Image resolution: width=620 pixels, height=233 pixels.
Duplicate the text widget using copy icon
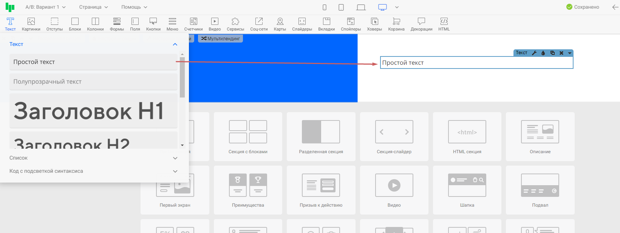coord(552,53)
